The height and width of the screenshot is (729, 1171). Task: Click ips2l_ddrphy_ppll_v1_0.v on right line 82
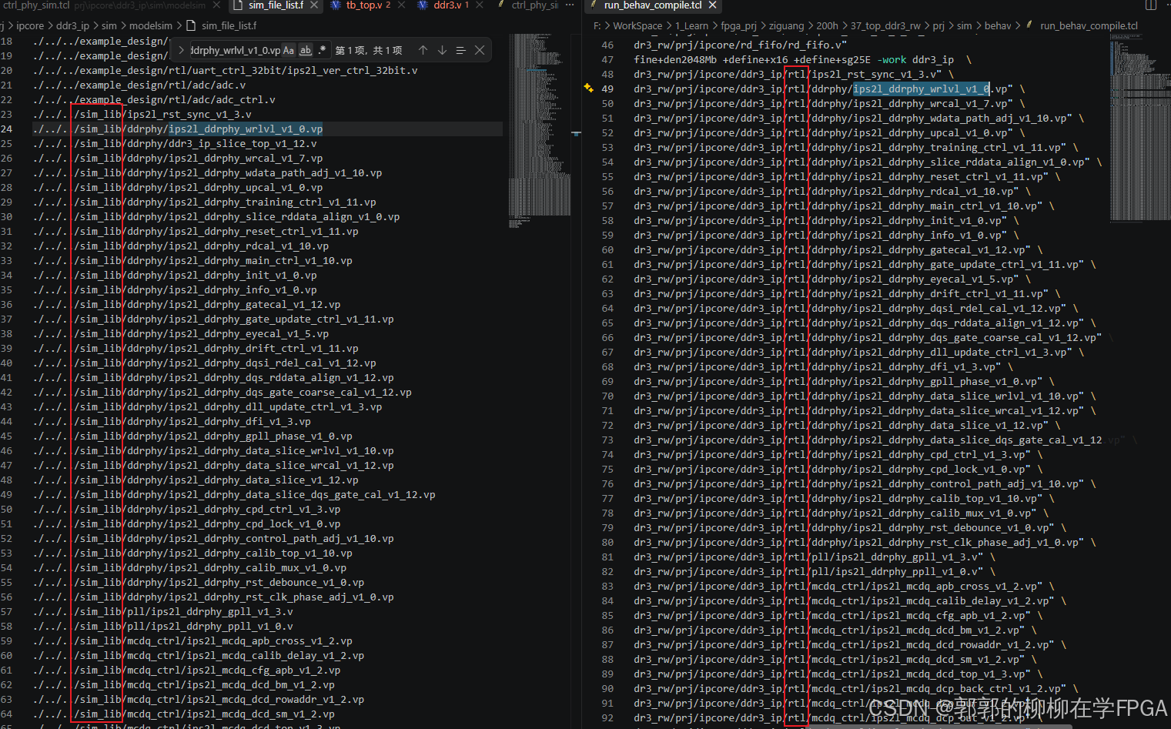pyautogui.click(x=908, y=571)
